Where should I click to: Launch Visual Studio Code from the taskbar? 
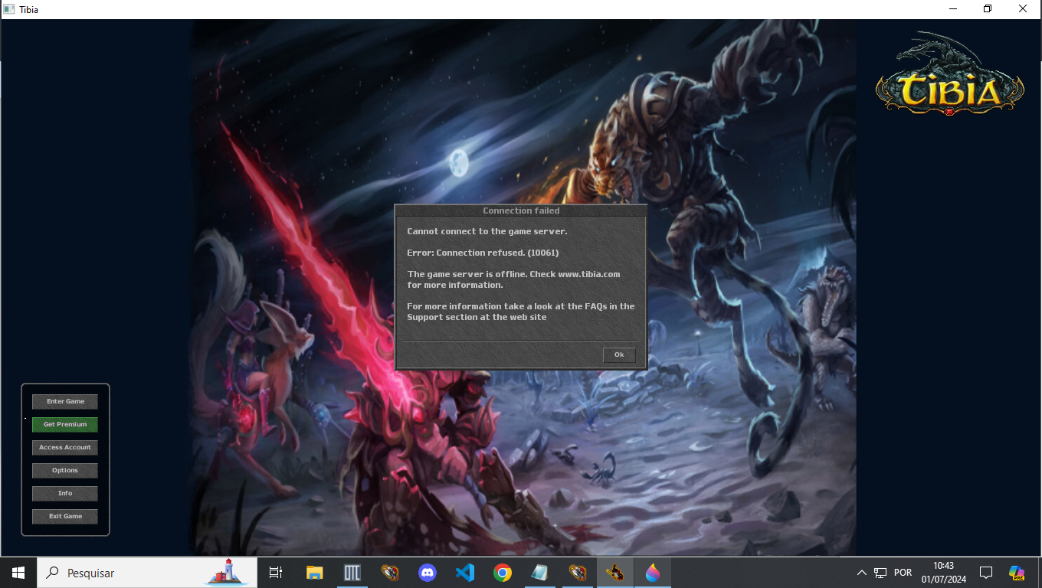pyautogui.click(x=464, y=573)
